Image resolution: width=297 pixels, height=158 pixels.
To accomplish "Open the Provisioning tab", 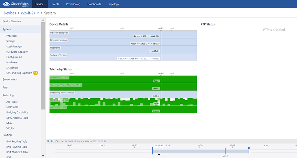I will pyautogui.click(x=73, y=4).
